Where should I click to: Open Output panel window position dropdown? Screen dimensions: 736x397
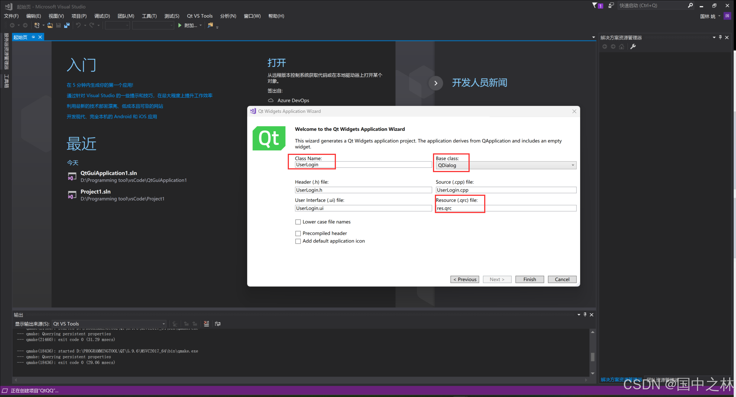pyautogui.click(x=579, y=314)
